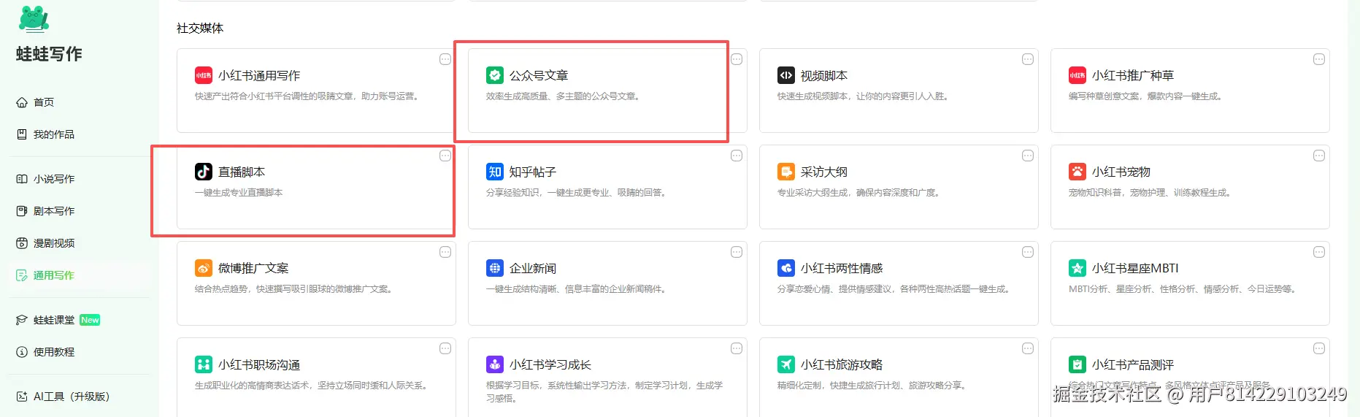This screenshot has height=417, width=1360.
Task: Click the info icon beside 使用教程
Action: tap(22, 352)
